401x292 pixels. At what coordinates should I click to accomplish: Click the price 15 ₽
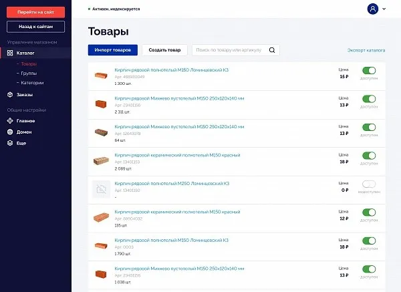tap(344, 77)
